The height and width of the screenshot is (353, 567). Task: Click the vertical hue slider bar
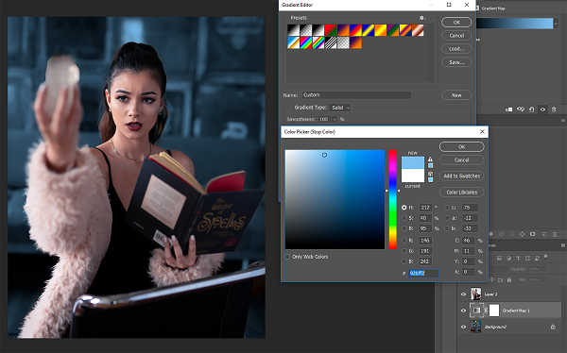point(393,199)
